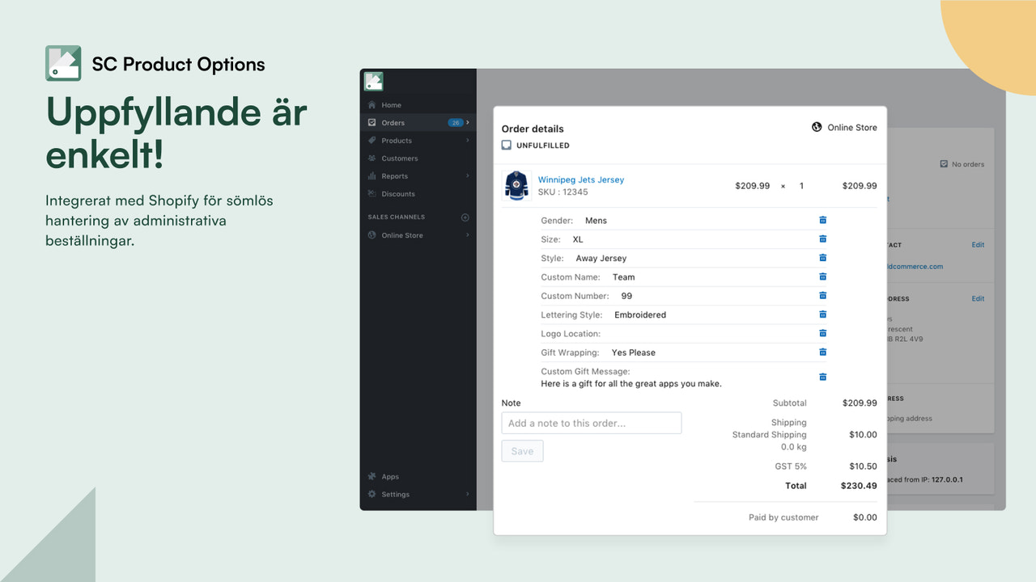Click the Subtotal amount $209.99
1036x582 pixels.
click(x=860, y=403)
